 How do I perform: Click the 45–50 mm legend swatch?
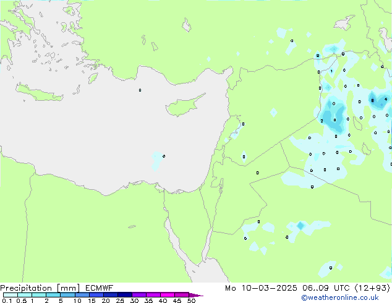pos(182,295)
